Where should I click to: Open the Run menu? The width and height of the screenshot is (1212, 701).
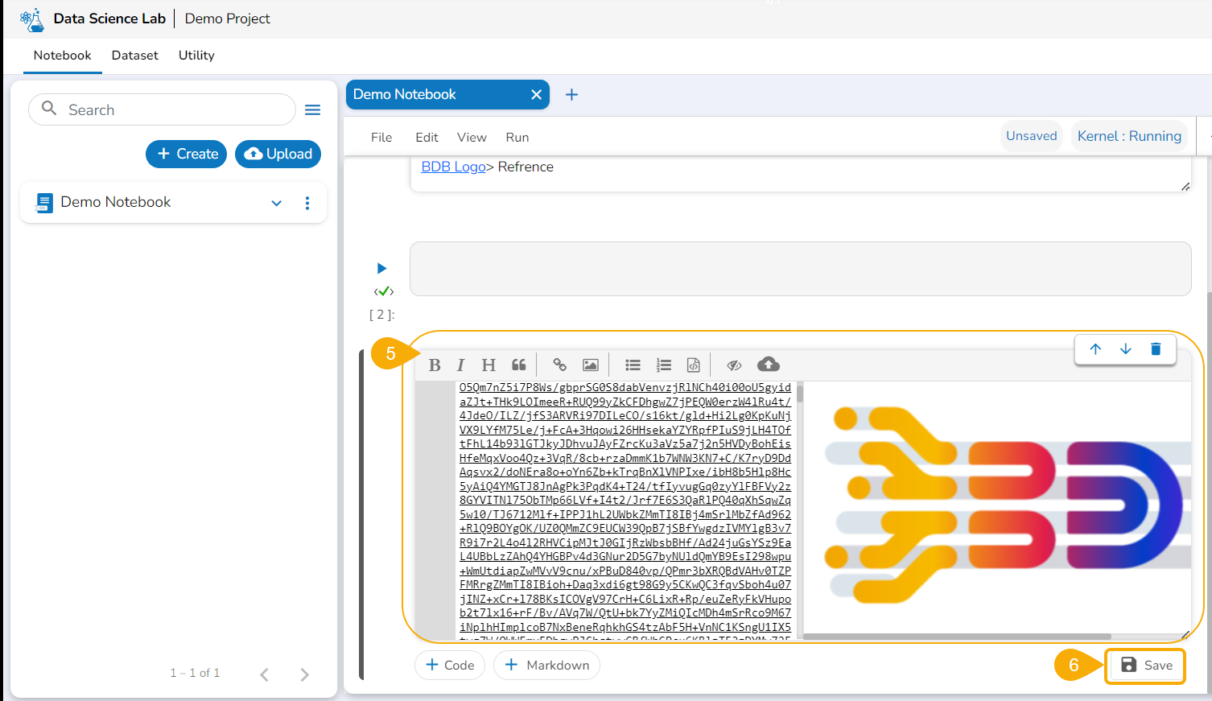tap(517, 138)
